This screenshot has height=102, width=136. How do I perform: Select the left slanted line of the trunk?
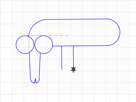coord(30,66)
